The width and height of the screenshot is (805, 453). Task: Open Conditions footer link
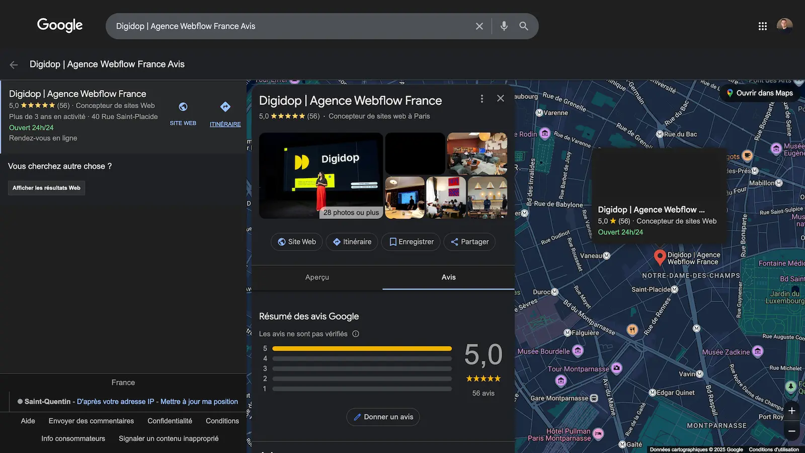[222, 421]
